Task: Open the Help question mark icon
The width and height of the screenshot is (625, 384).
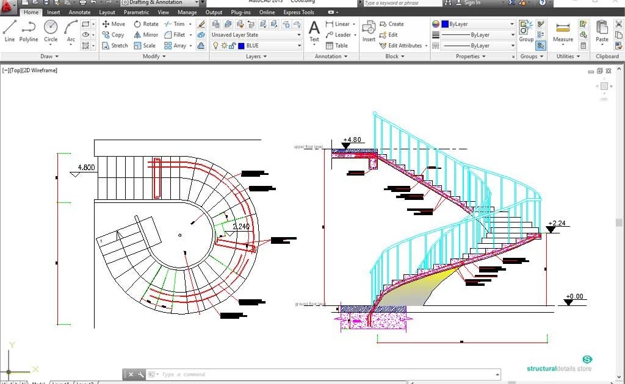Action: pos(543,2)
